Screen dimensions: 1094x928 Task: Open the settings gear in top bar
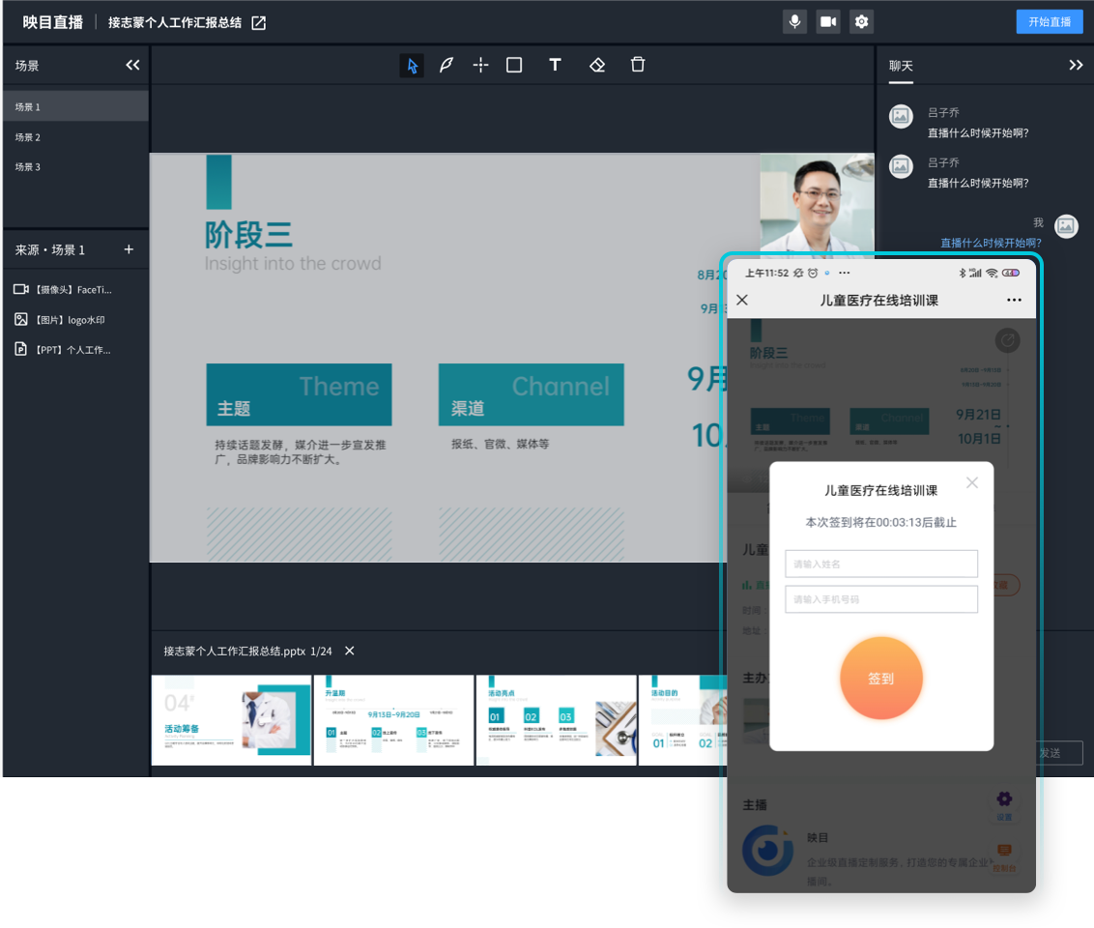click(x=862, y=21)
